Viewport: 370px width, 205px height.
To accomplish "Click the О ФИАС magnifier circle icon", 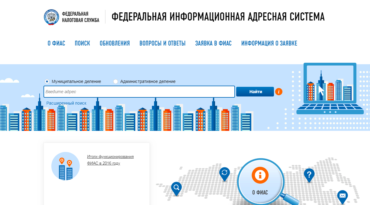I will [260, 175].
